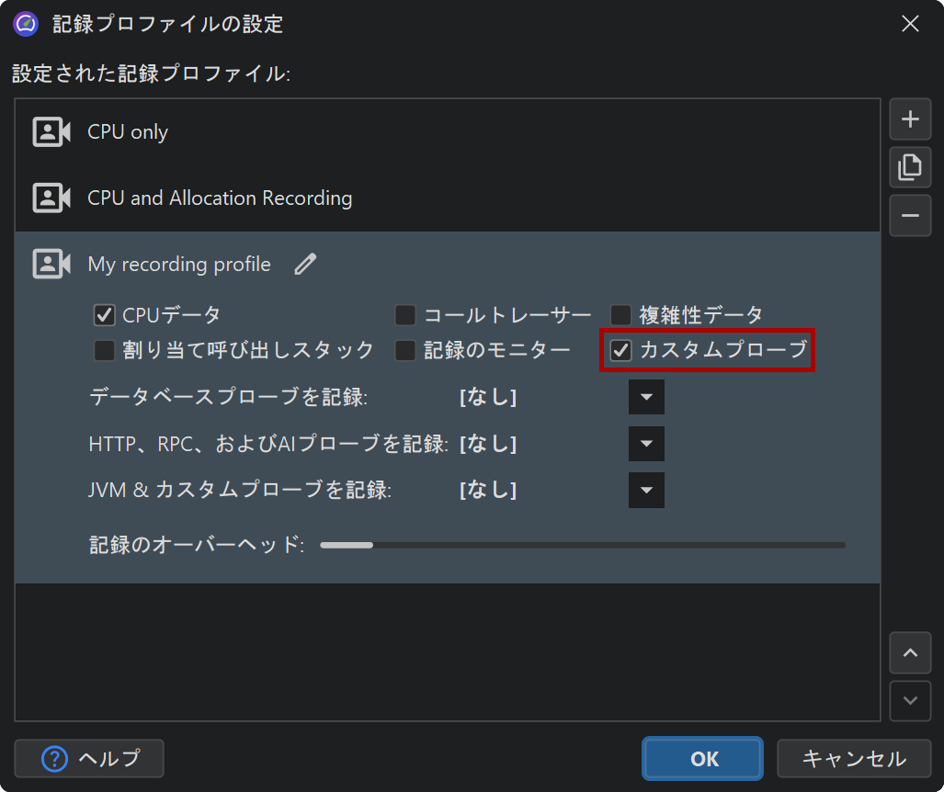Click the 記録のオーバーヘッド label

197,545
